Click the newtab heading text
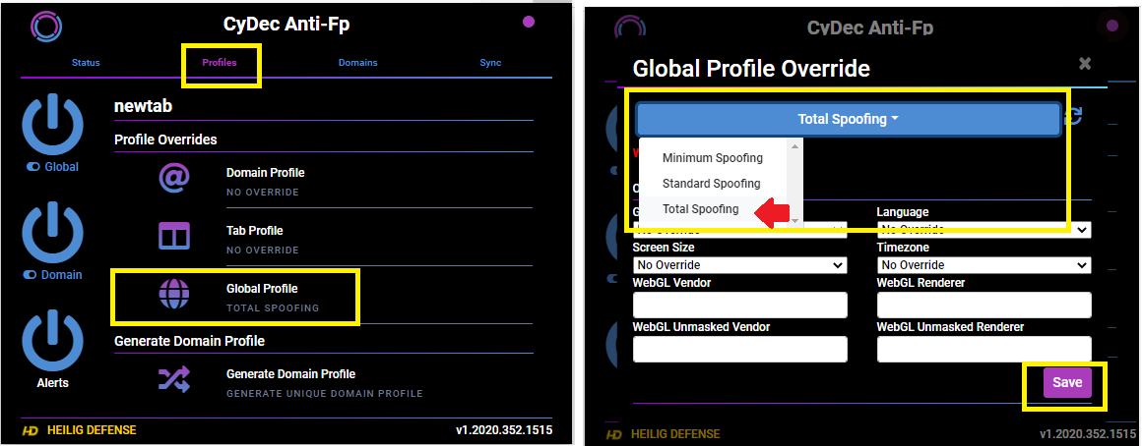The height and width of the screenshot is (446, 1143). click(x=143, y=106)
